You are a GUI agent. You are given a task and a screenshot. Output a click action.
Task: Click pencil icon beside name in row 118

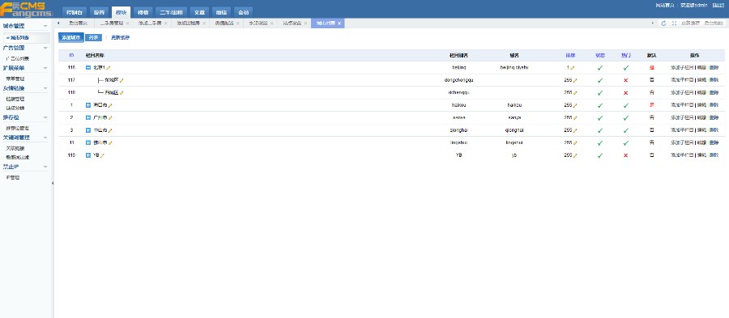[x=122, y=93]
